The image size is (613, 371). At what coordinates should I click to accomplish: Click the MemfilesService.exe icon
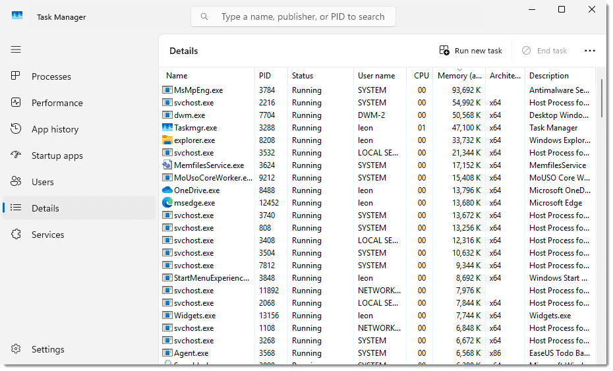(x=167, y=165)
